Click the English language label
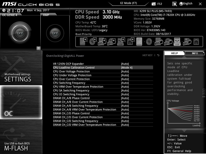The height and width of the screenshot is (154, 206). [x=188, y=3]
